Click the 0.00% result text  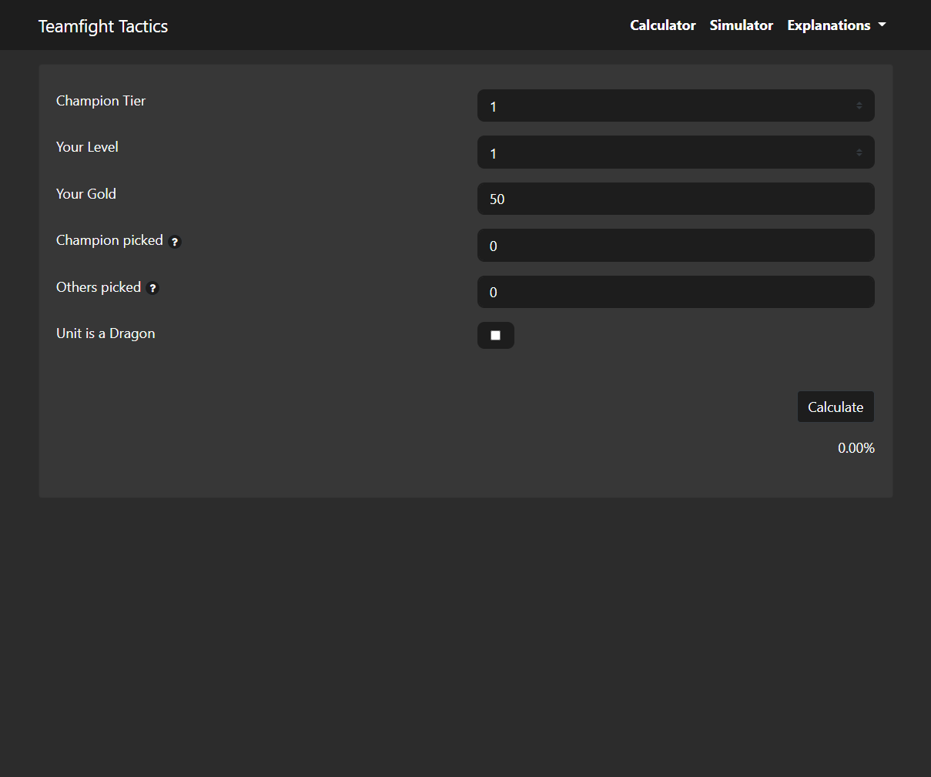click(856, 447)
